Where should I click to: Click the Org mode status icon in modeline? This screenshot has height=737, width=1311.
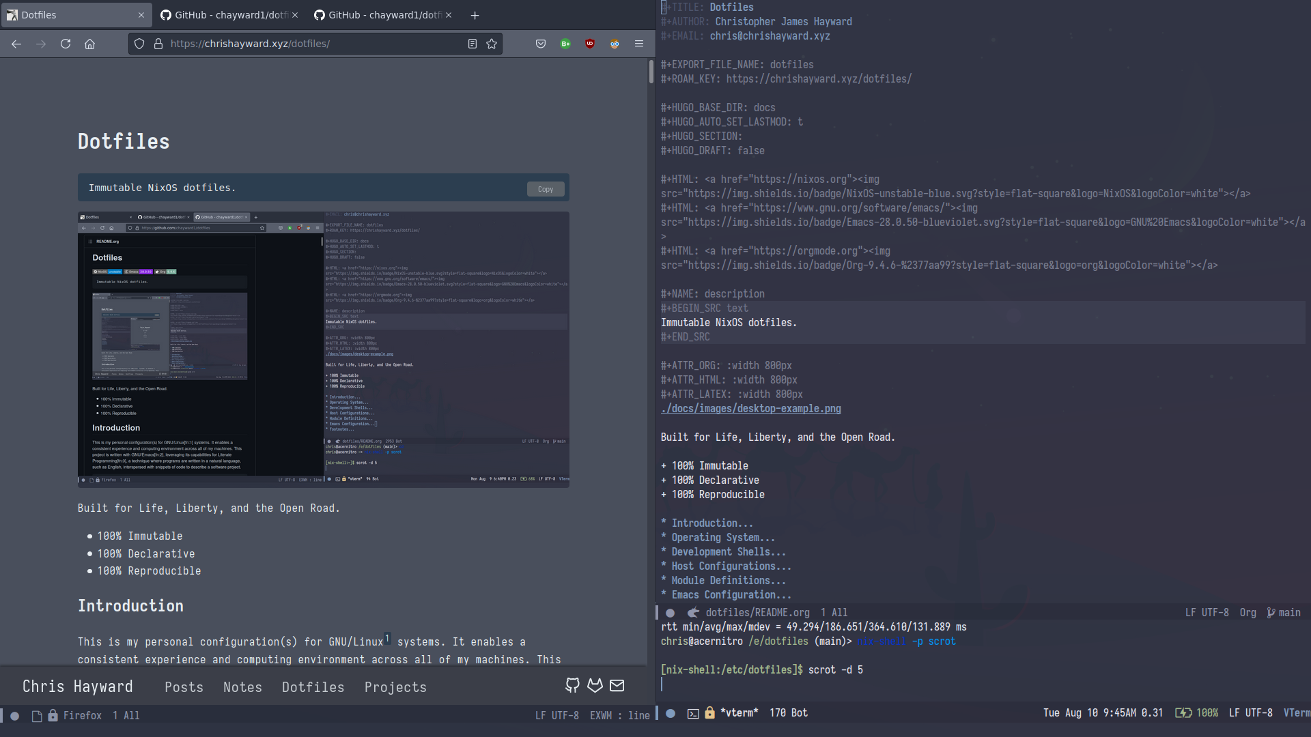(1248, 612)
